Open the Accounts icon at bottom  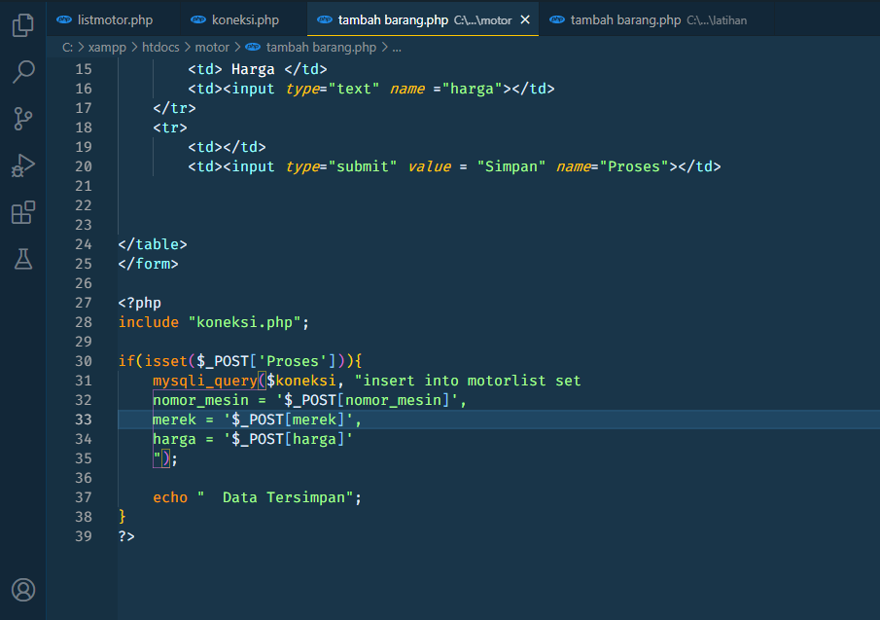point(22,590)
